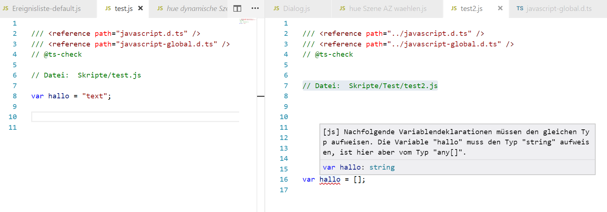The height and width of the screenshot is (212, 607).
Task: Close the test2.js tab
Action: [x=500, y=8]
